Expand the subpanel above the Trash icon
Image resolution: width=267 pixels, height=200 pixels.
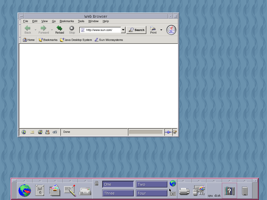click(x=245, y=181)
